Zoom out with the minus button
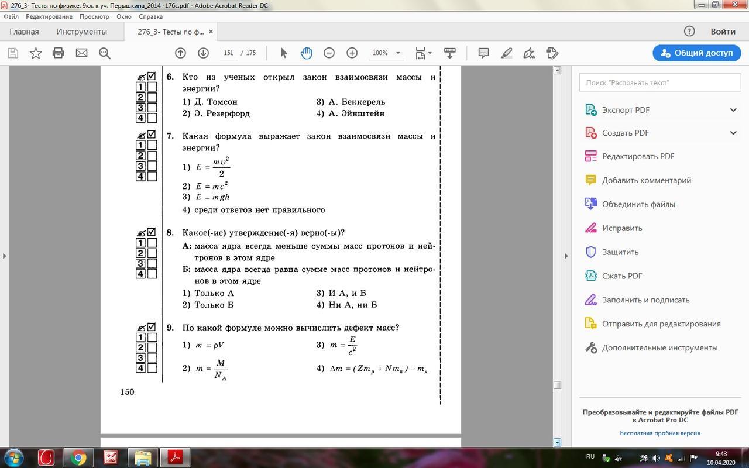749x468 pixels. (x=329, y=53)
